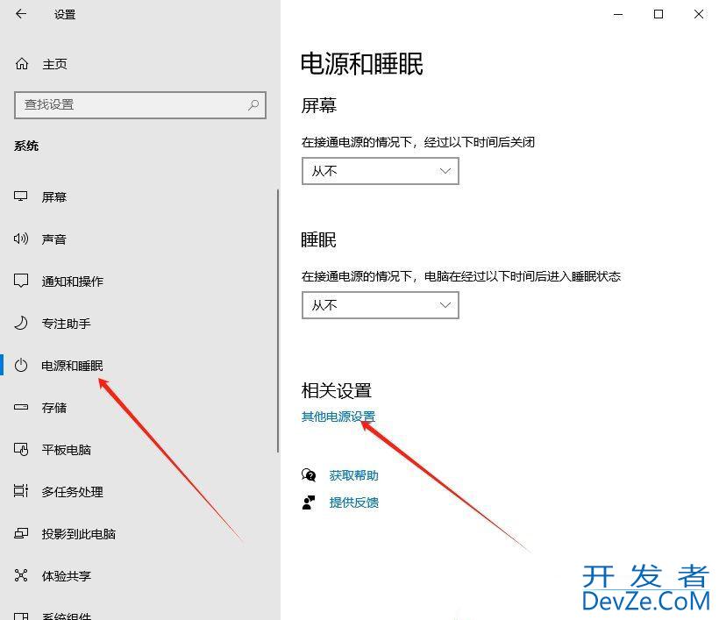Open 多任务处理 settings
Viewport: 719px width, 620px height.
pyautogui.click(x=73, y=492)
